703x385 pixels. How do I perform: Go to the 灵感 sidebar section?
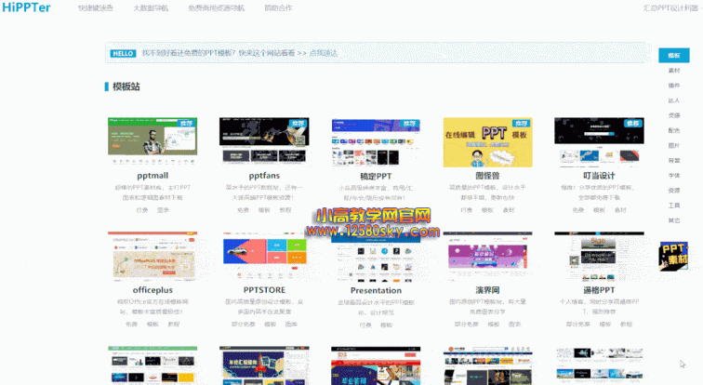(674, 115)
